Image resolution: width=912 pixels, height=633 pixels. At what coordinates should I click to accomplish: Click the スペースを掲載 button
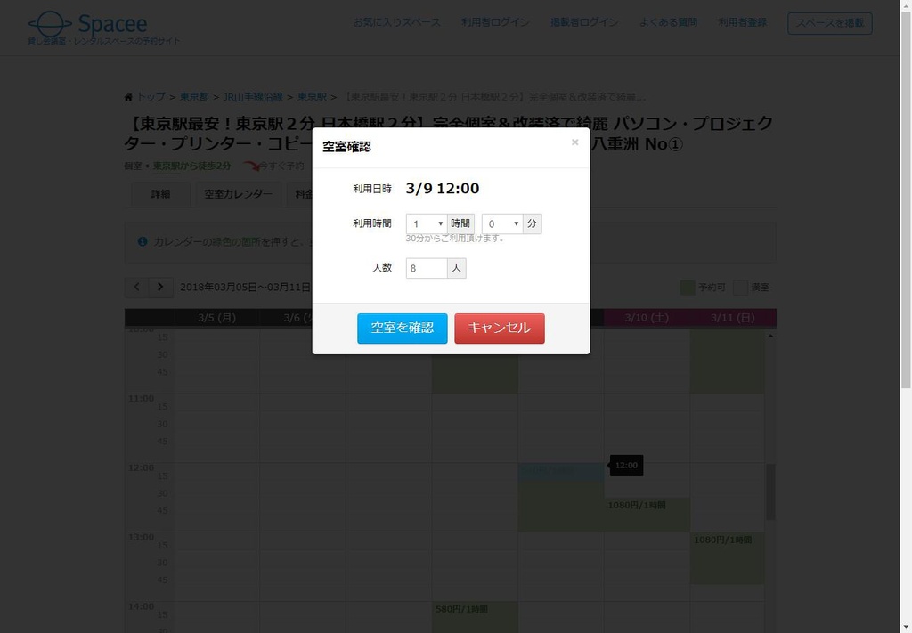coord(829,23)
